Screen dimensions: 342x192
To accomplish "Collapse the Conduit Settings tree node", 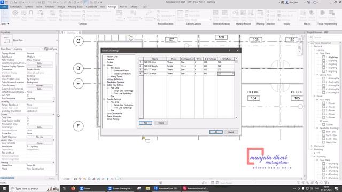I will tap(104, 99).
